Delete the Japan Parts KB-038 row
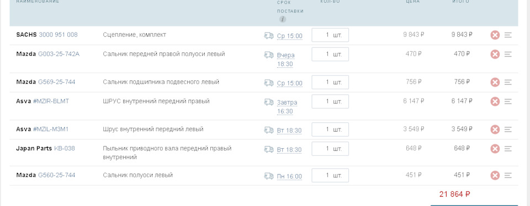Image resolution: width=530 pixels, height=206 pixels. (x=495, y=149)
